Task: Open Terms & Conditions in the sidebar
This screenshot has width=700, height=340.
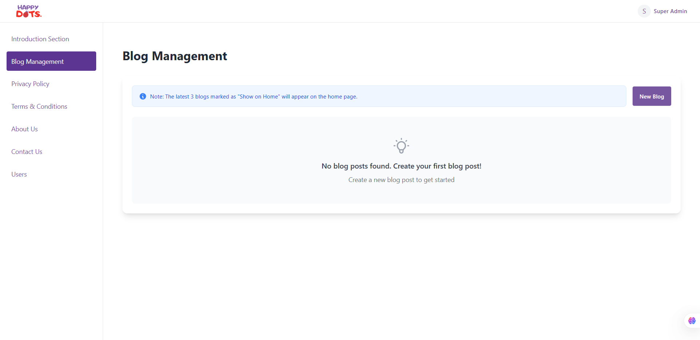Action: [39, 107]
